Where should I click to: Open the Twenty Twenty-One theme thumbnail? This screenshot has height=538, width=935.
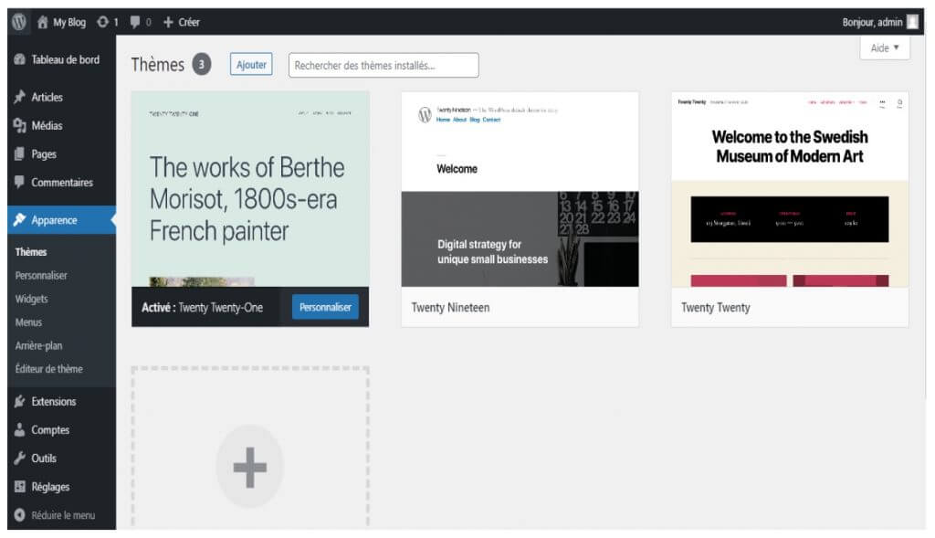click(x=250, y=189)
